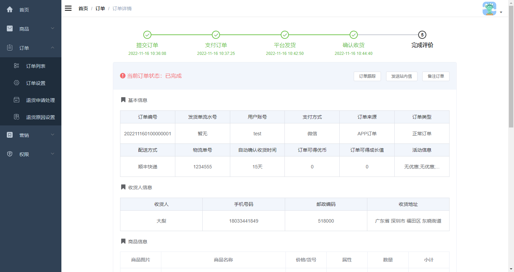Click the bookmark icon beside 收货人信息
Image resolution: width=514 pixels, height=272 pixels.
[x=123, y=187]
